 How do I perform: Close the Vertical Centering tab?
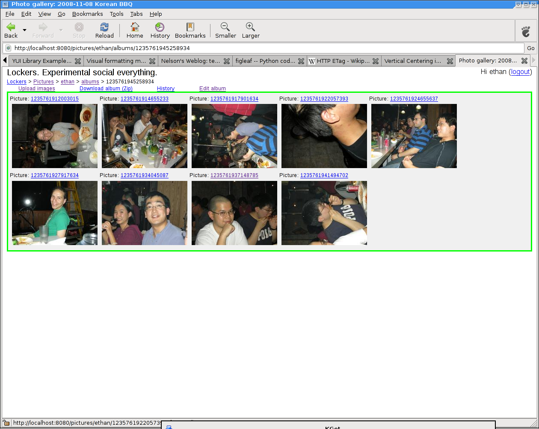pos(450,61)
